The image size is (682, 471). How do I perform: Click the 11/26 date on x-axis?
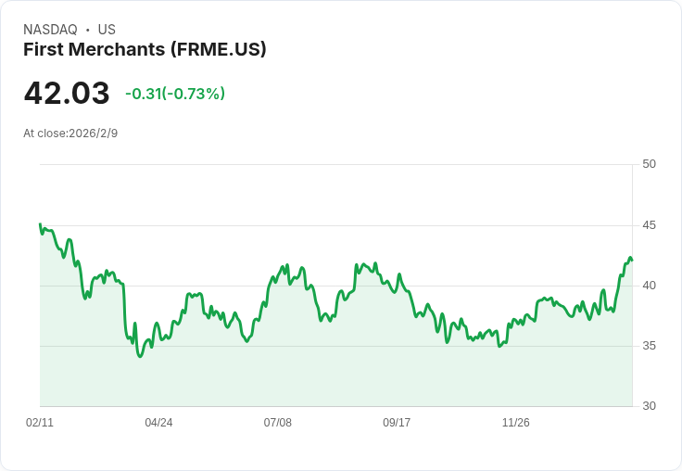515,423
